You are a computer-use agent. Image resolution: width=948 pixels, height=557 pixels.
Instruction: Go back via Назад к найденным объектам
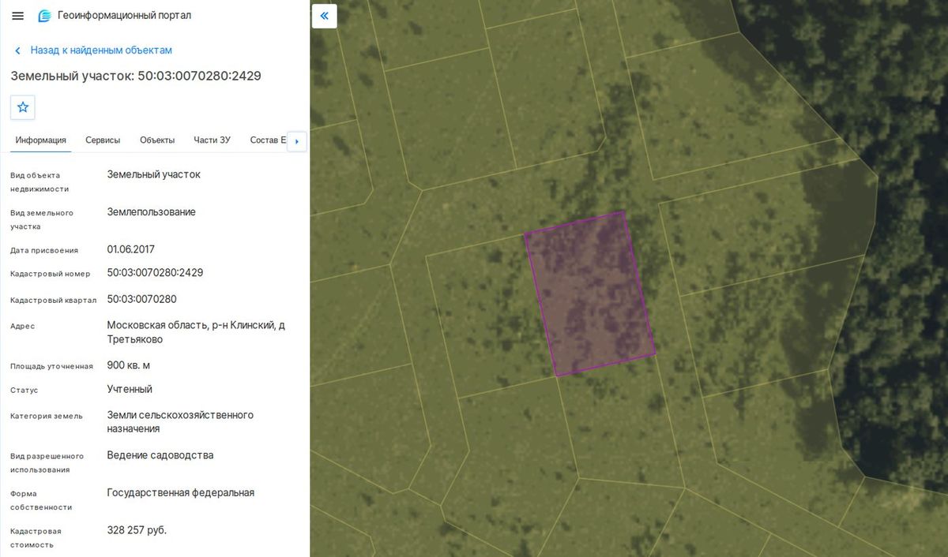click(x=101, y=50)
